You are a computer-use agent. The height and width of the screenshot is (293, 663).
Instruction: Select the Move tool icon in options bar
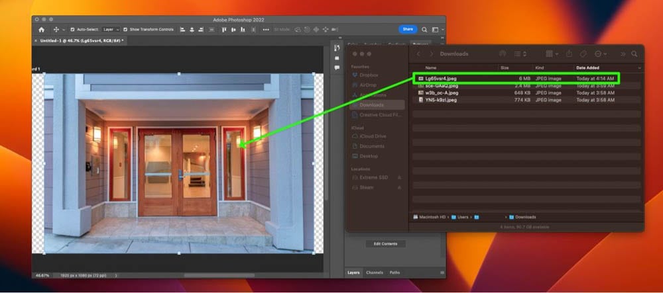point(56,30)
